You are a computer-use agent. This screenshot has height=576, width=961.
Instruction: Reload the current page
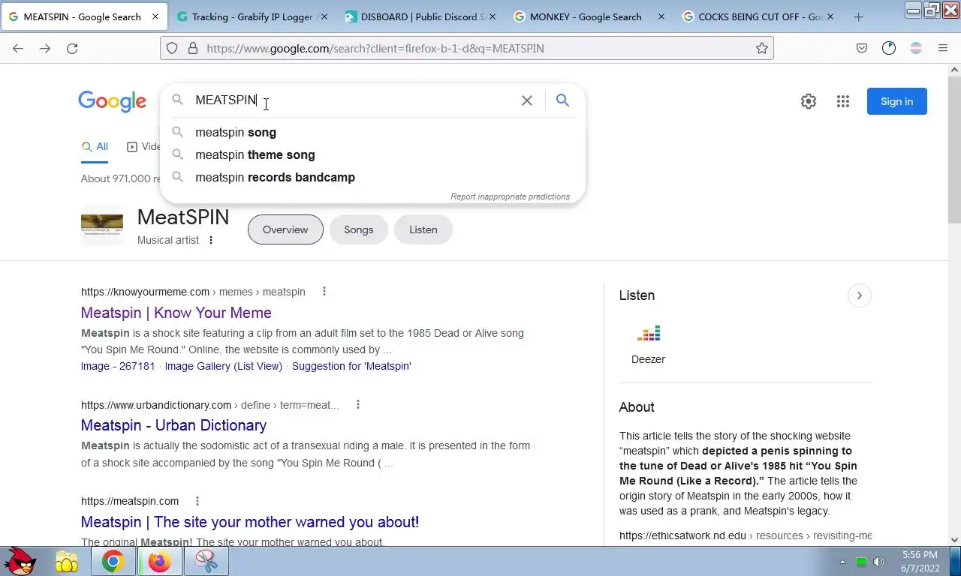coord(72,48)
